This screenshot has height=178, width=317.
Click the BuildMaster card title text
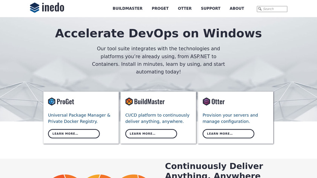(149, 101)
